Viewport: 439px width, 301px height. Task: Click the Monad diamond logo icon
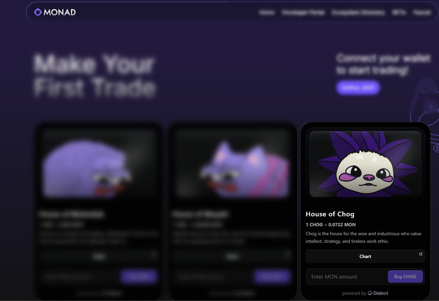(38, 12)
